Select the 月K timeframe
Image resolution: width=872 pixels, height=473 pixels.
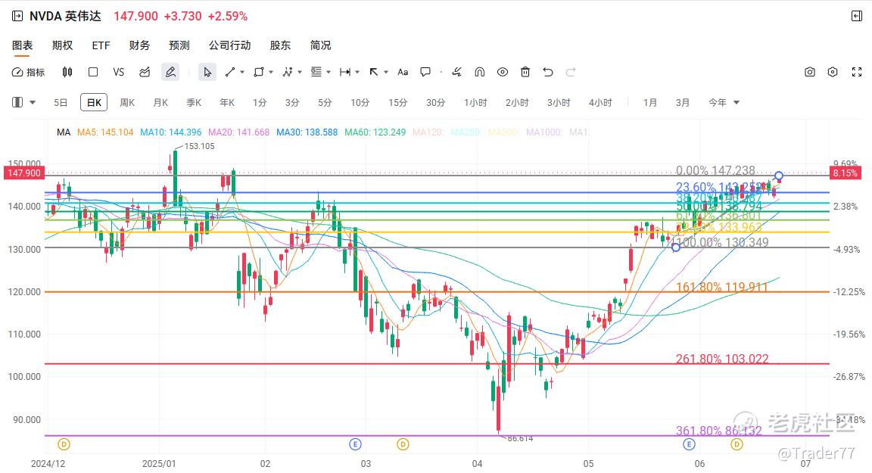pos(160,102)
